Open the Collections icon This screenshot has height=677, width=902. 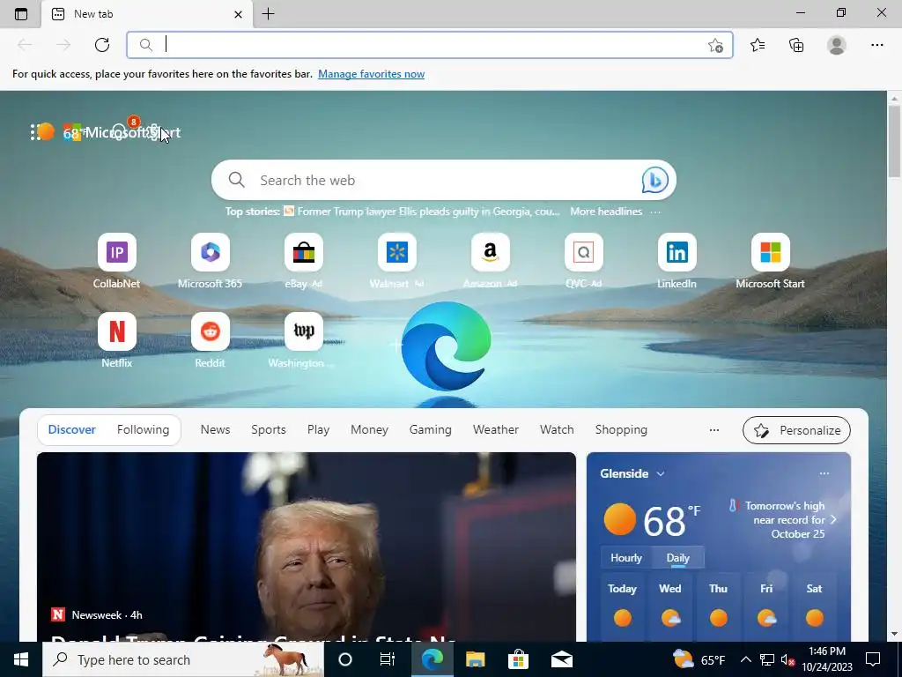(x=796, y=45)
